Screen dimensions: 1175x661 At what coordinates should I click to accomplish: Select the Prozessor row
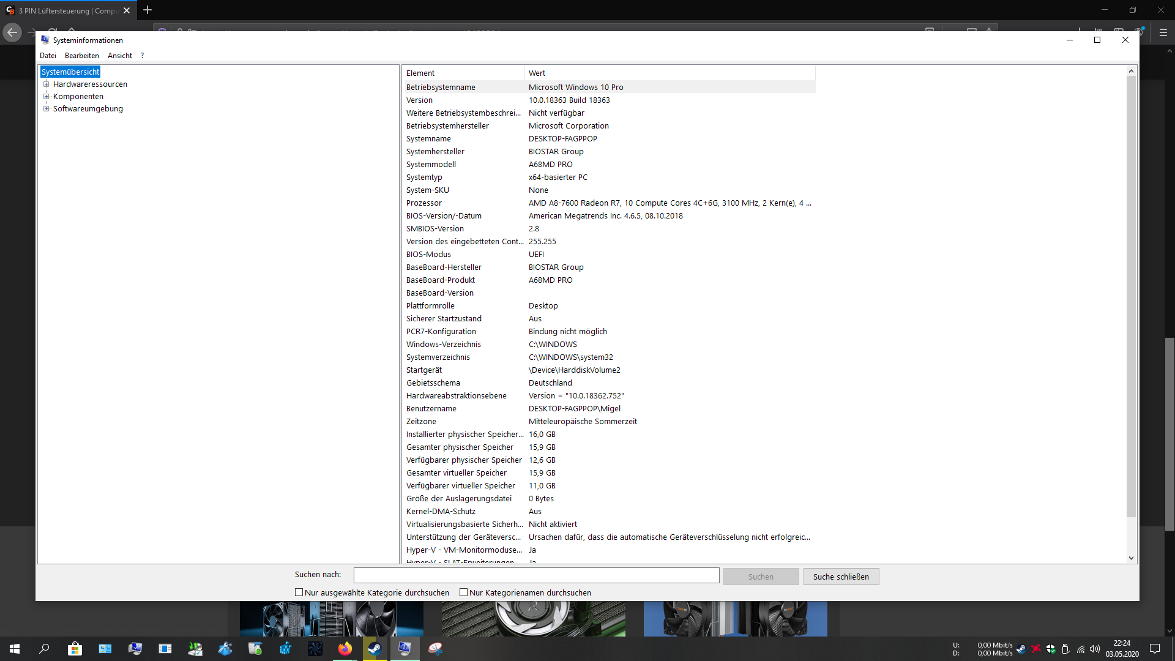click(609, 203)
